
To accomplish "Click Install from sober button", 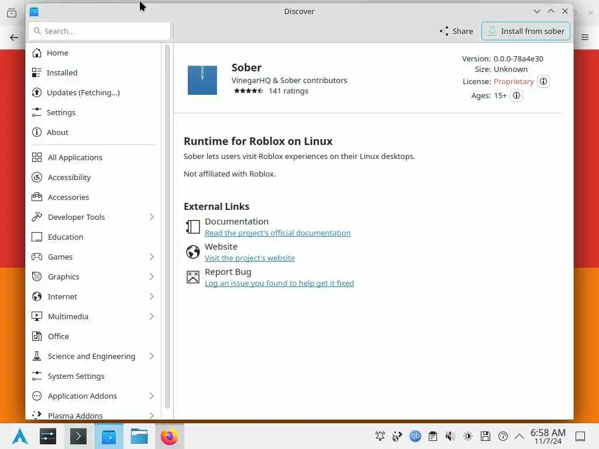I will point(526,31).
